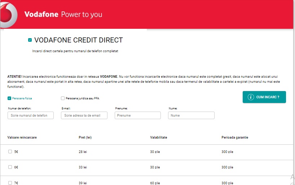Click 300 zile in the 6€ row

tap(227, 167)
